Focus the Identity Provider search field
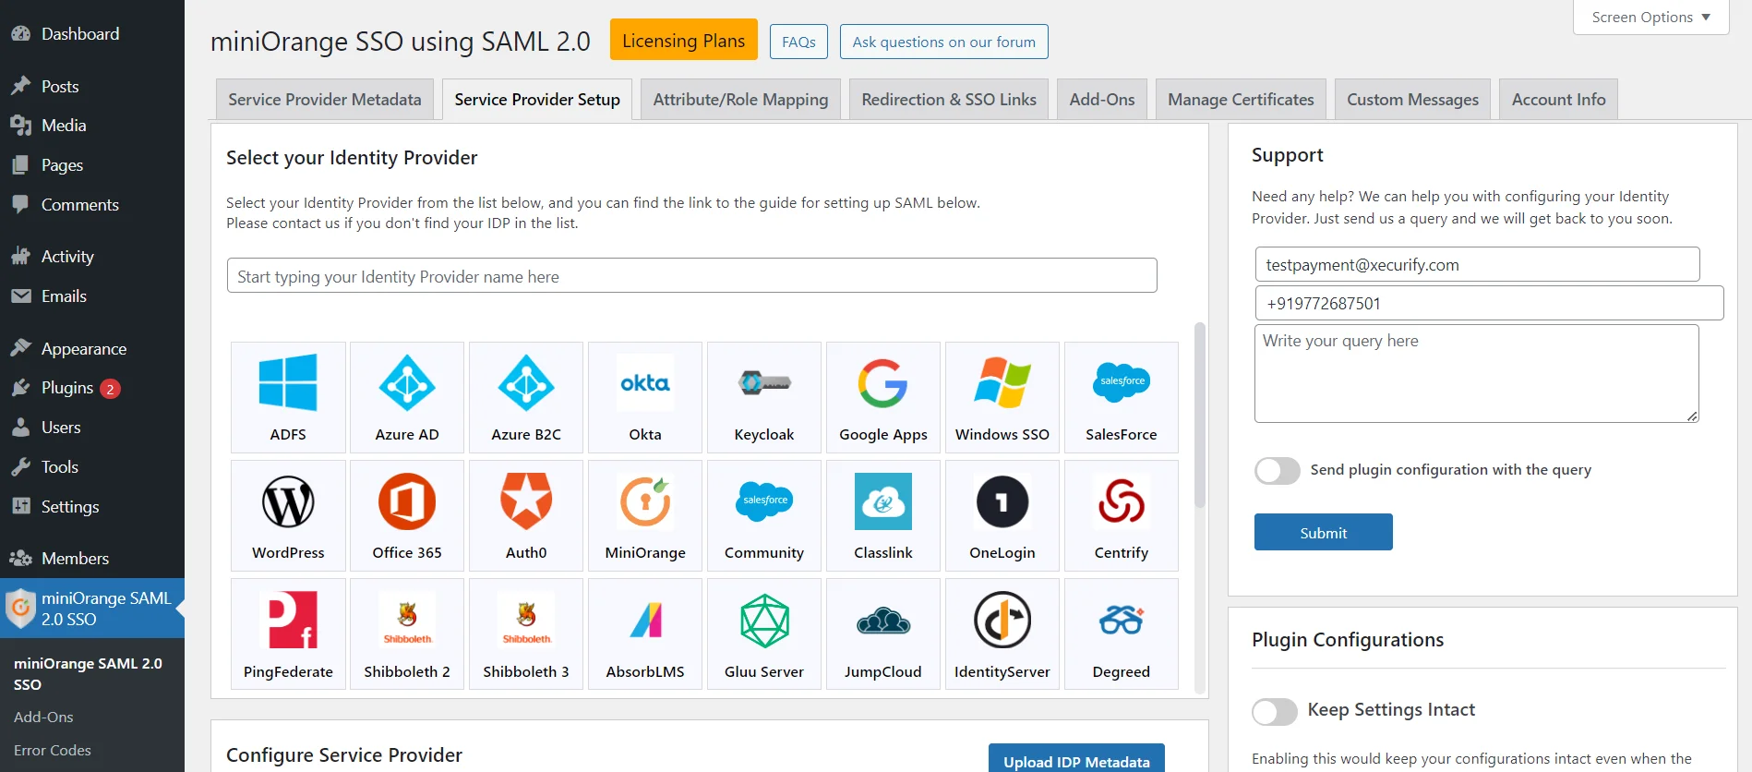This screenshot has height=772, width=1752. click(x=691, y=275)
